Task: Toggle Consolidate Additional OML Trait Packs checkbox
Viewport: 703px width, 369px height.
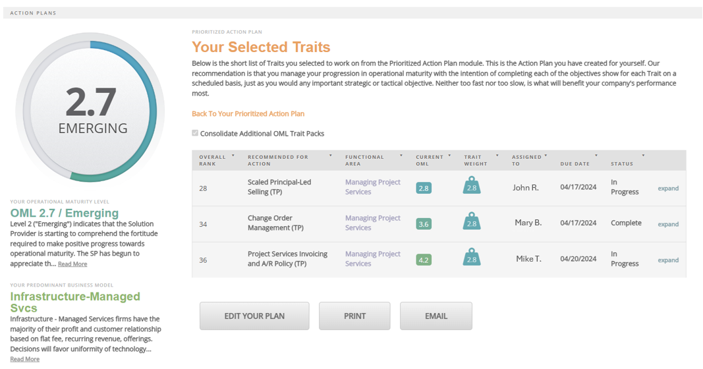Action: tap(195, 133)
